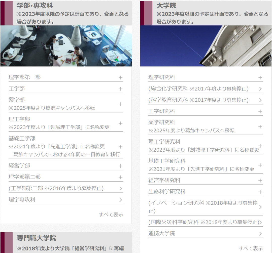Expand 工学研究科 plus icon
The height and width of the screenshot is (253, 272).
[x=260, y=111]
